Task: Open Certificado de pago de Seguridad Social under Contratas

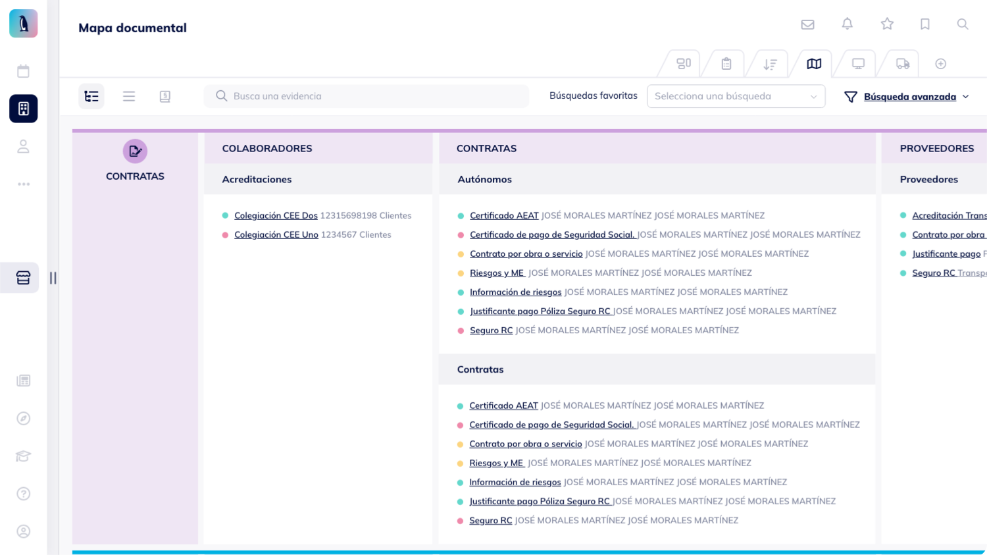Action: click(x=551, y=425)
